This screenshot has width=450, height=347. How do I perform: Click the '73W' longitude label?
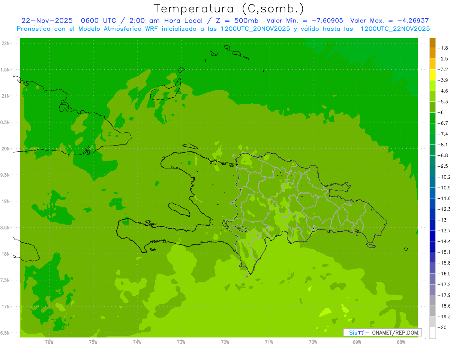point(181,342)
